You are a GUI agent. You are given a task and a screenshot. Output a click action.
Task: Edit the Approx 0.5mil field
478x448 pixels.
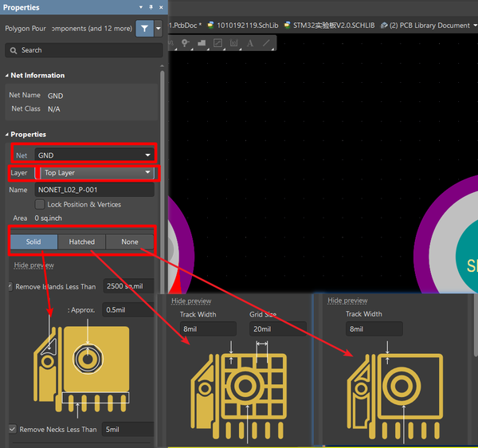128,310
